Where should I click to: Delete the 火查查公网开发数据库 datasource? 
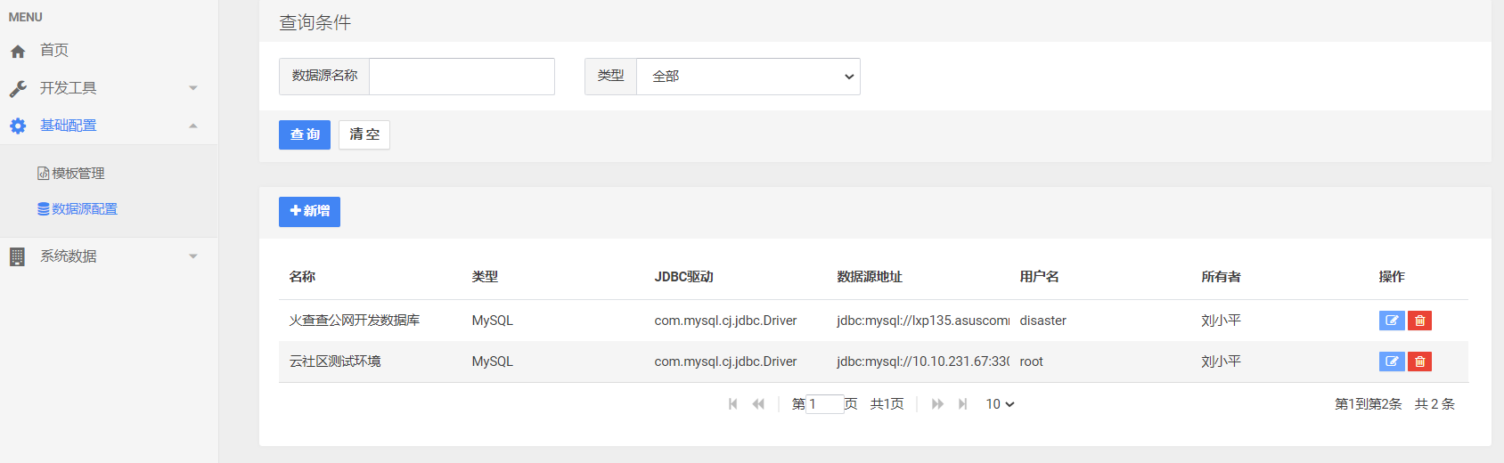point(1420,321)
